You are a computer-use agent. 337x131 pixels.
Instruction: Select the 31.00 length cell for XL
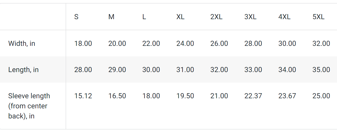click(x=185, y=70)
